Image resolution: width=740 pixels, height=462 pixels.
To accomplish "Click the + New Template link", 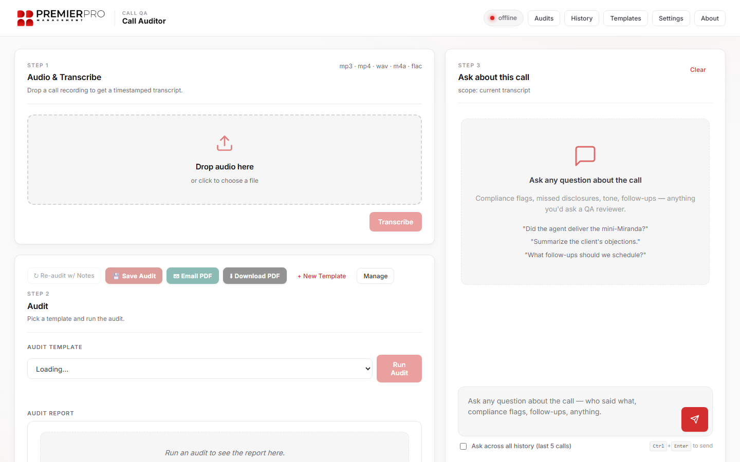I will point(322,276).
